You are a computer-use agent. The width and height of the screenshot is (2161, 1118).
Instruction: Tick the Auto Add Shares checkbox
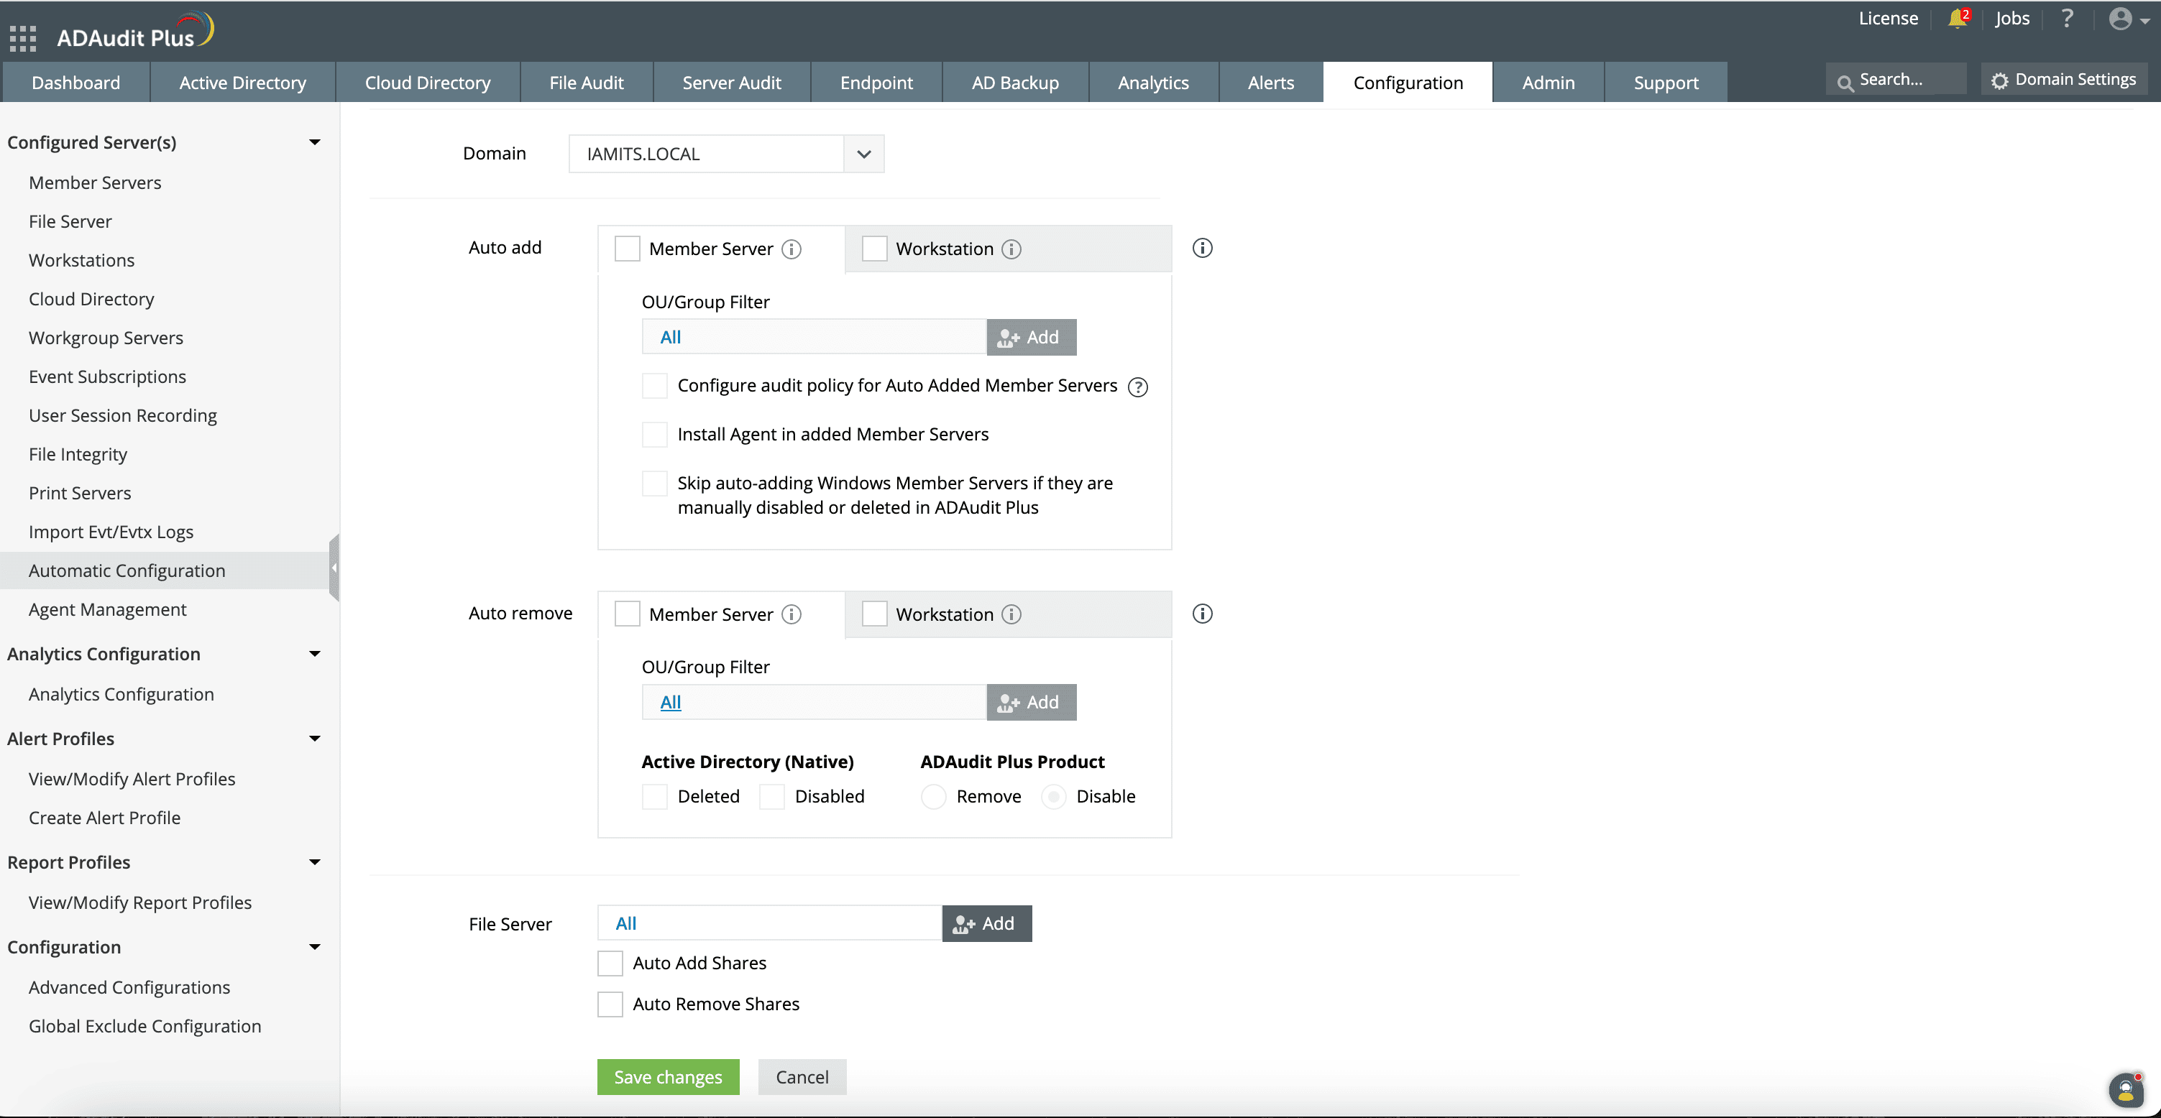[610, 963]
